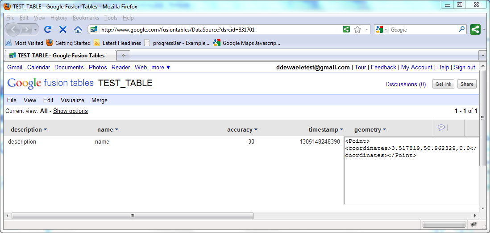This screenshot has width=490, height=233.
Task: Open Most Visited bookmarks folder
Action: pos(25,43)
